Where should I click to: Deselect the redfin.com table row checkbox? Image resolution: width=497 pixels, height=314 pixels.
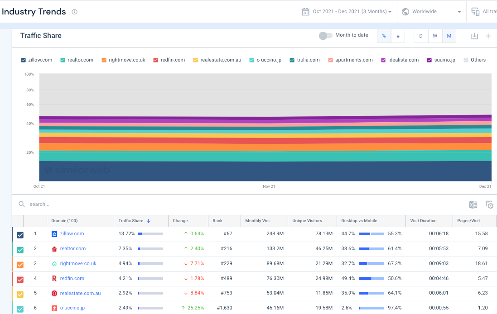point(20,280)
